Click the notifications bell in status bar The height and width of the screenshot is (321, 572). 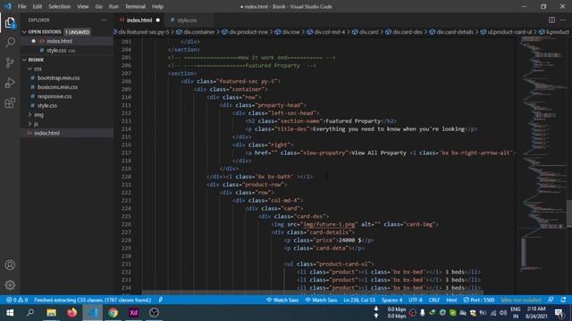click(564, 300)
